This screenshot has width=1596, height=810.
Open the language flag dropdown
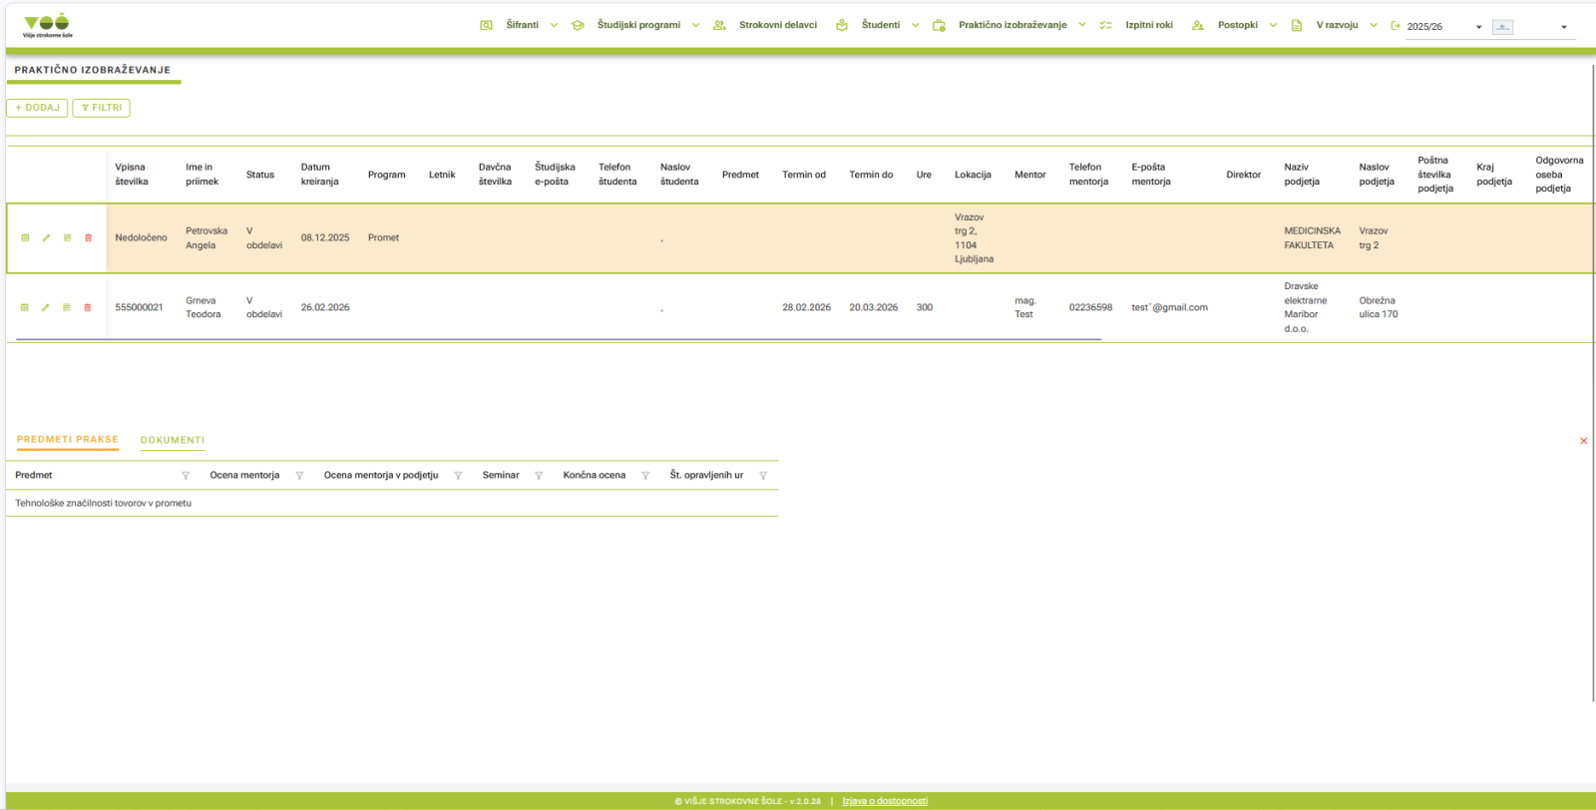tap(1531, 27)
